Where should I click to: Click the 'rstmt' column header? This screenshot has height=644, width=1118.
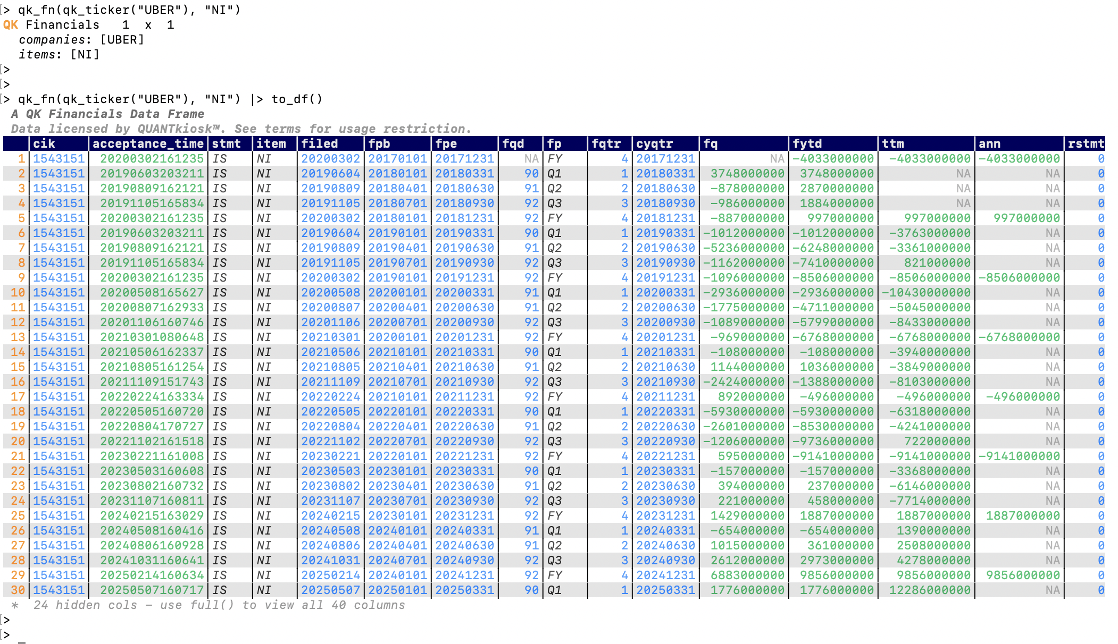pos(1086,143)
